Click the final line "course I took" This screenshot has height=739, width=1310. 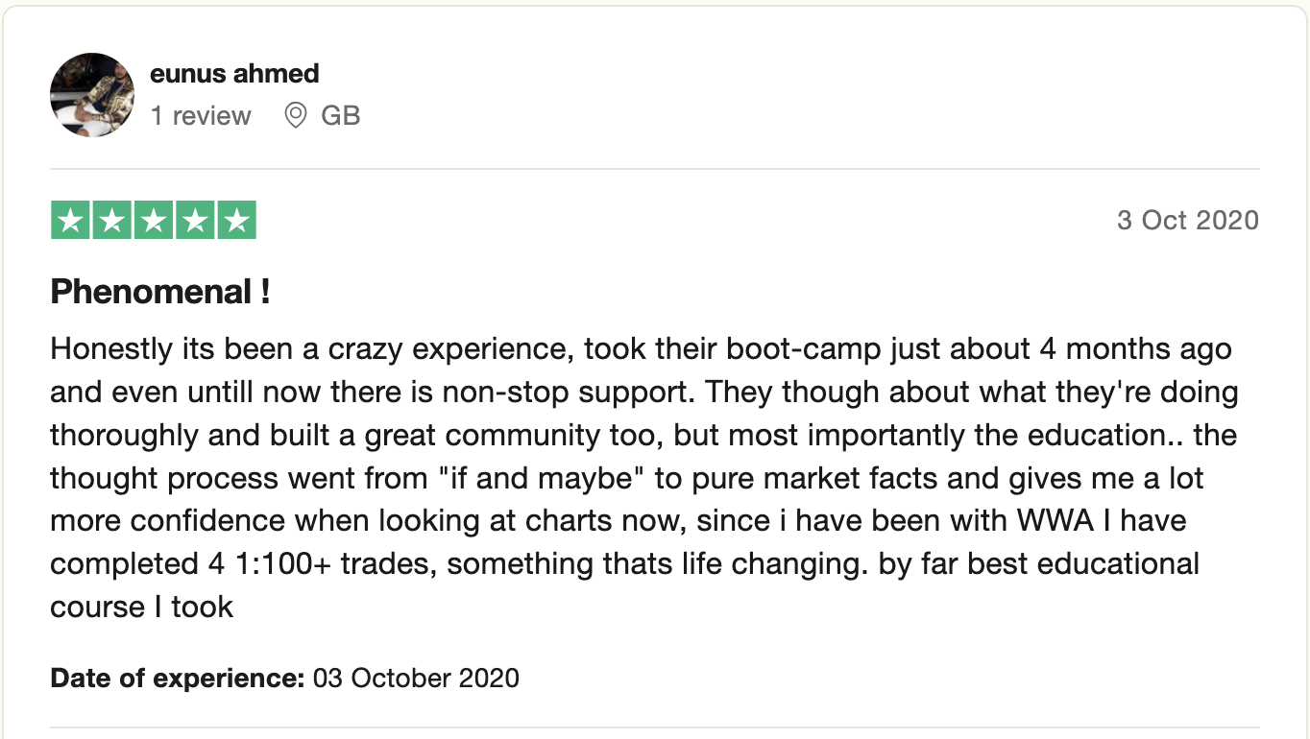[x=142, y=607]
